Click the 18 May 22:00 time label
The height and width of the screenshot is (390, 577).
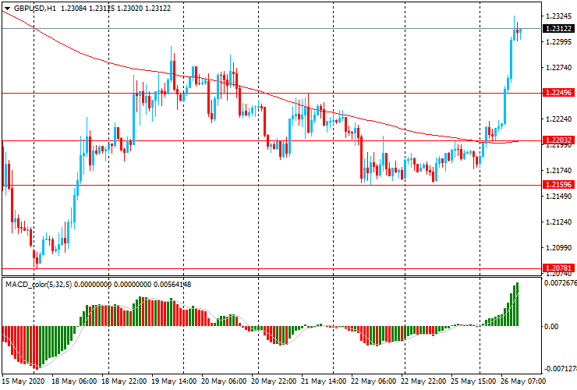[125, 381]
